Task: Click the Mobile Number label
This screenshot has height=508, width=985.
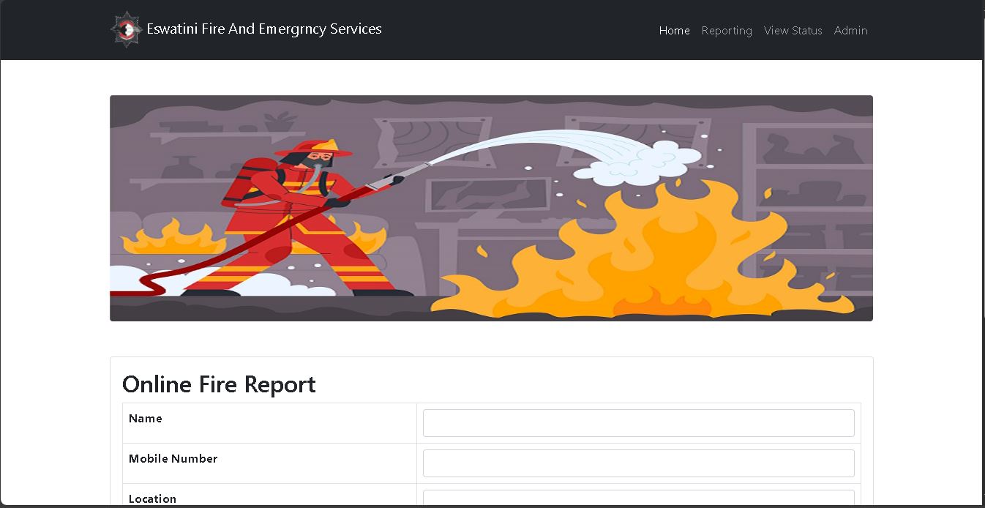Action: pyautogui.click(x=173, y=459)
